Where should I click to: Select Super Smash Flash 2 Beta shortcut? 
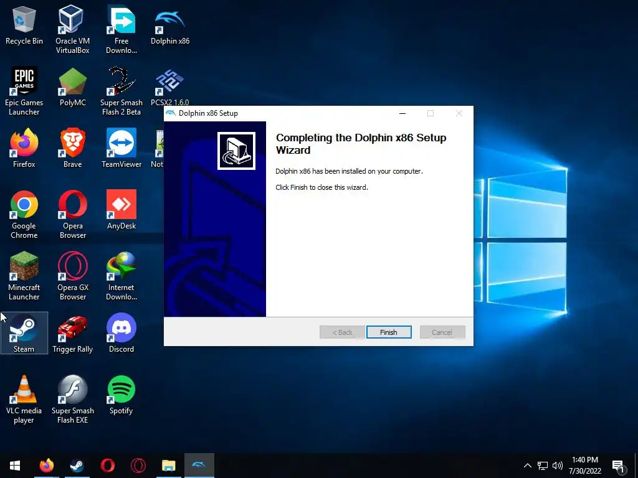(121, 91)
